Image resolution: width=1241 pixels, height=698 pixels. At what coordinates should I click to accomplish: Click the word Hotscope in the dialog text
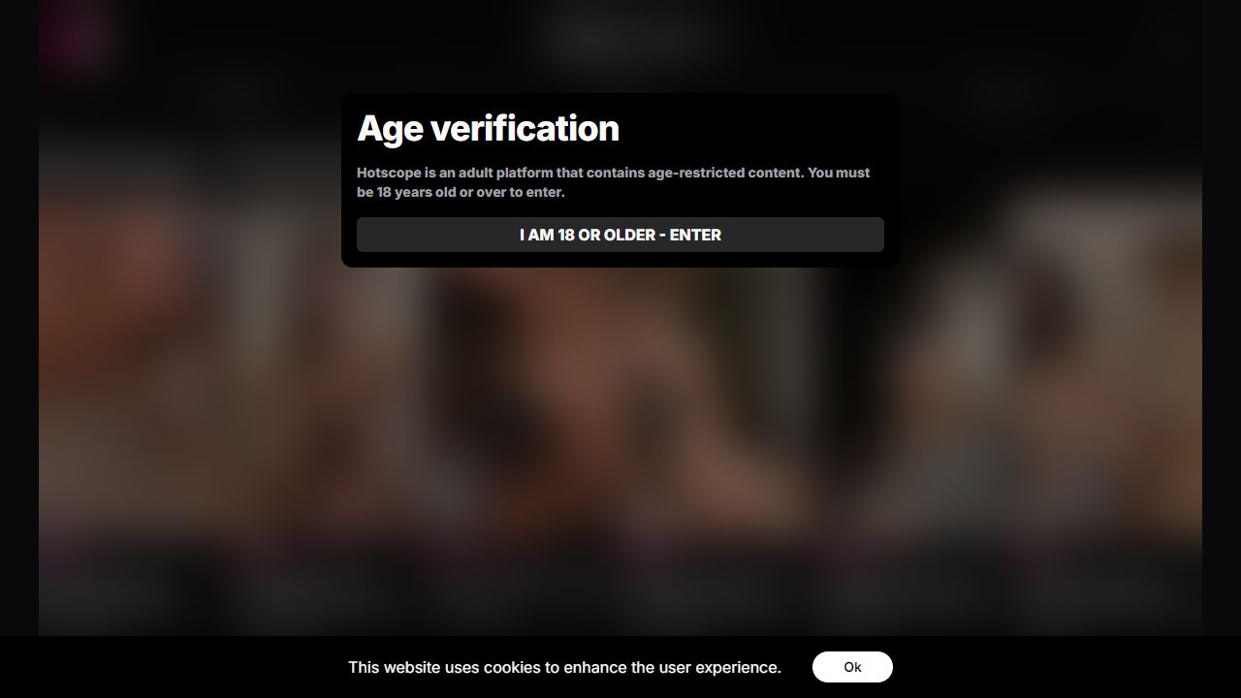388,173
